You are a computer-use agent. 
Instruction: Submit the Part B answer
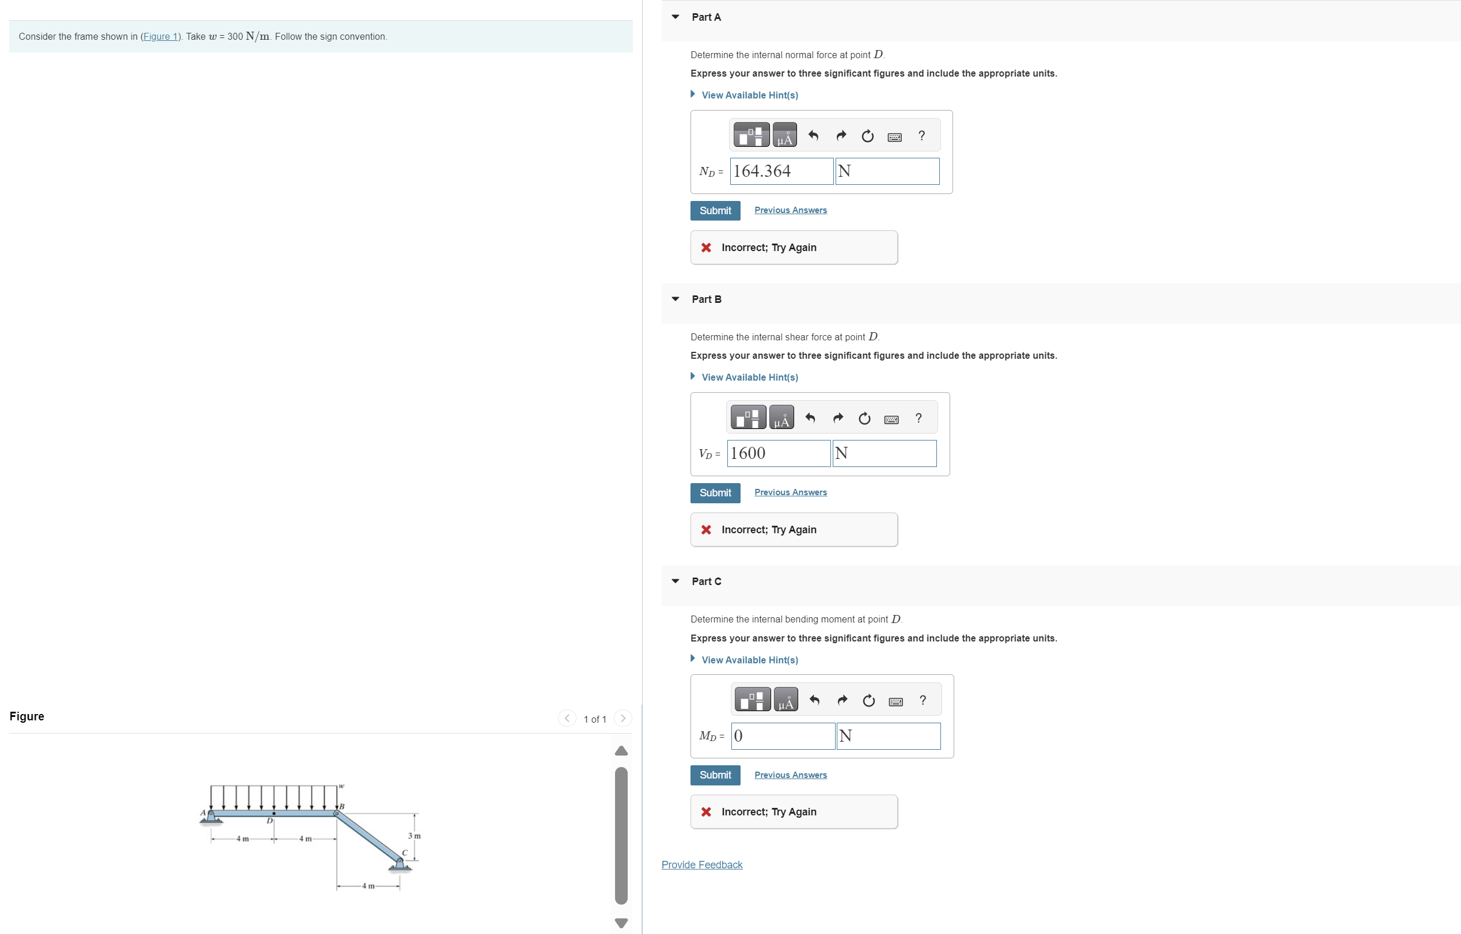click(x=715, y=493)
